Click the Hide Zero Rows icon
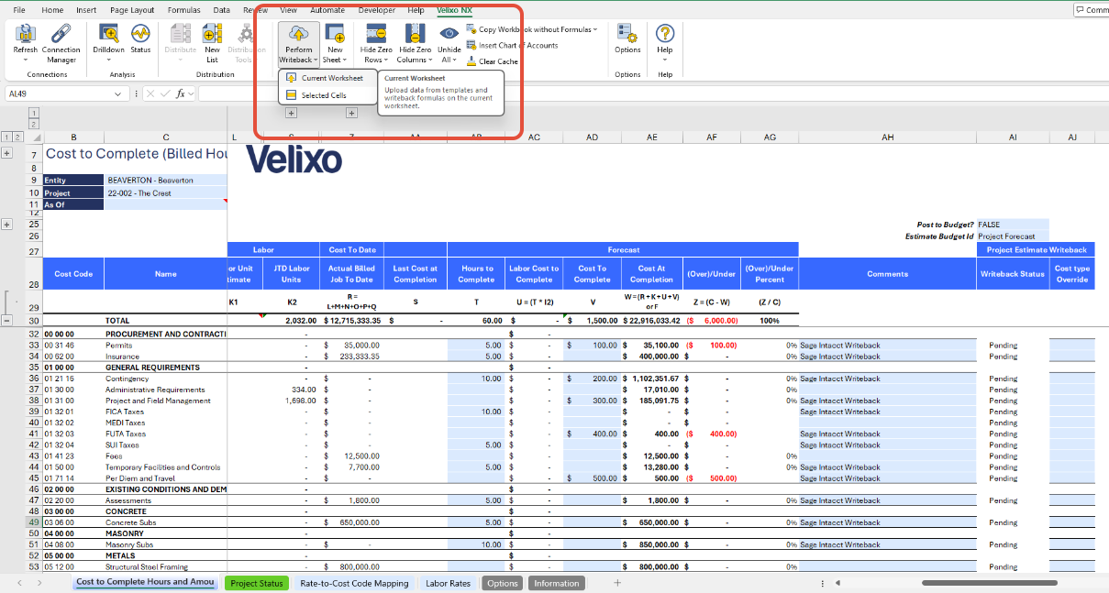The image size is (1109, 593). point(376,34)
